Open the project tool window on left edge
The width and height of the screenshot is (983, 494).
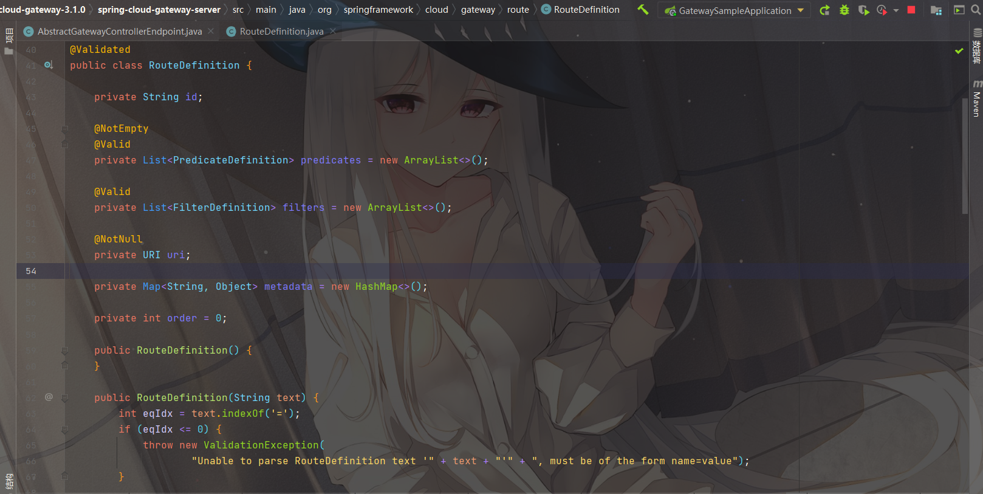pyautogui.click(x=9, y=41)
